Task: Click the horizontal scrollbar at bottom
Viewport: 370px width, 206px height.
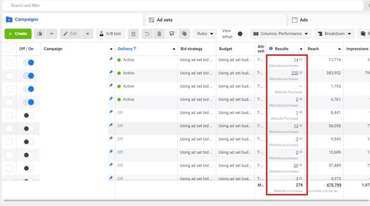Action: [x=185, y=200]
